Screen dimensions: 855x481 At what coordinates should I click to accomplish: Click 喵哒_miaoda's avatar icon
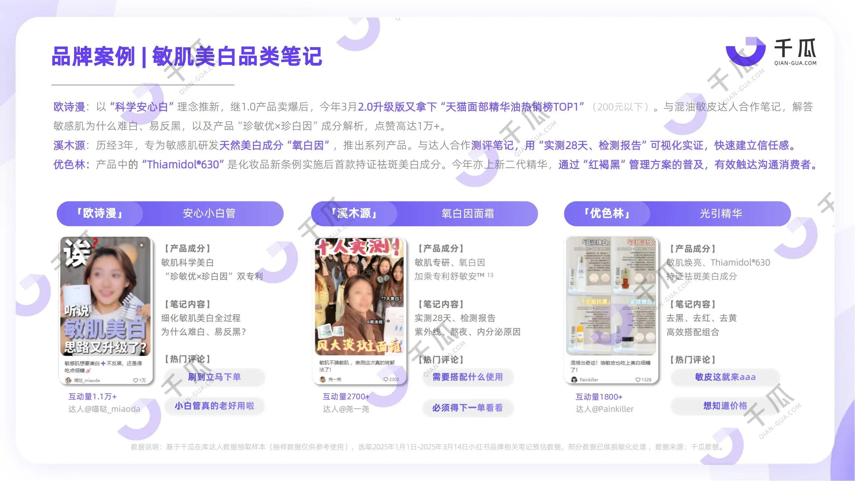click(x=68, y=380)
